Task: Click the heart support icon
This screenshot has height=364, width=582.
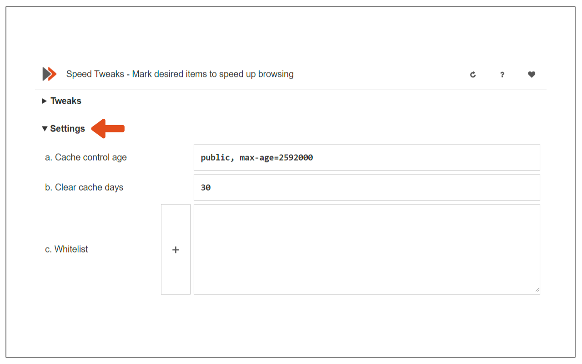Action: point(532,75)
